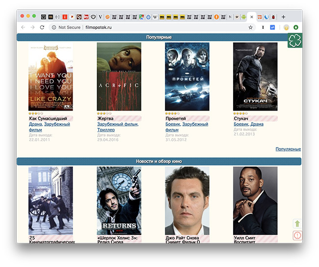Click the address bar URL filmopotok.ru

99,28
